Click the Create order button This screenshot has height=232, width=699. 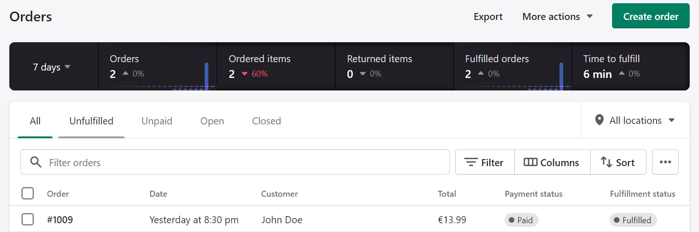point(651,16)
